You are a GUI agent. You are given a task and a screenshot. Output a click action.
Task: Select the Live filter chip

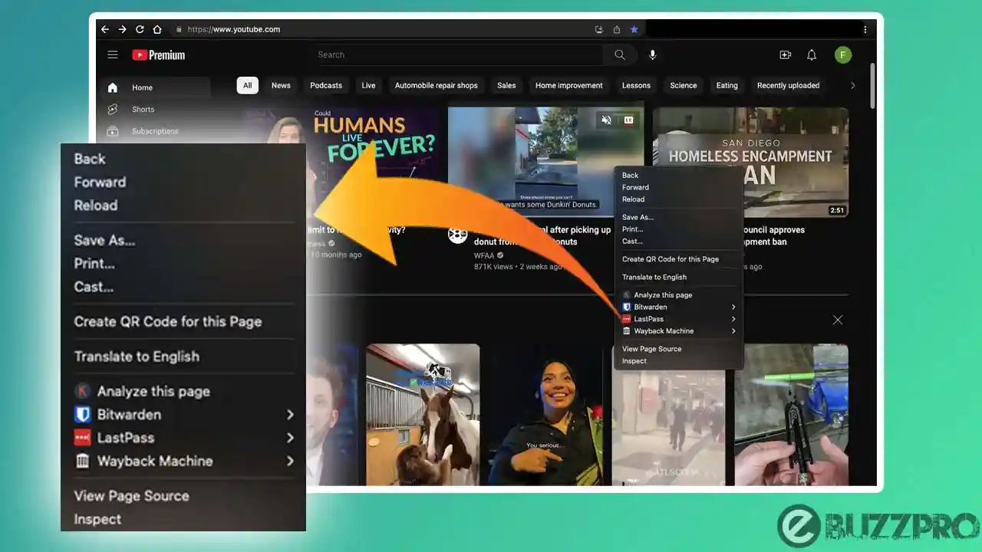tap(368, 85)
